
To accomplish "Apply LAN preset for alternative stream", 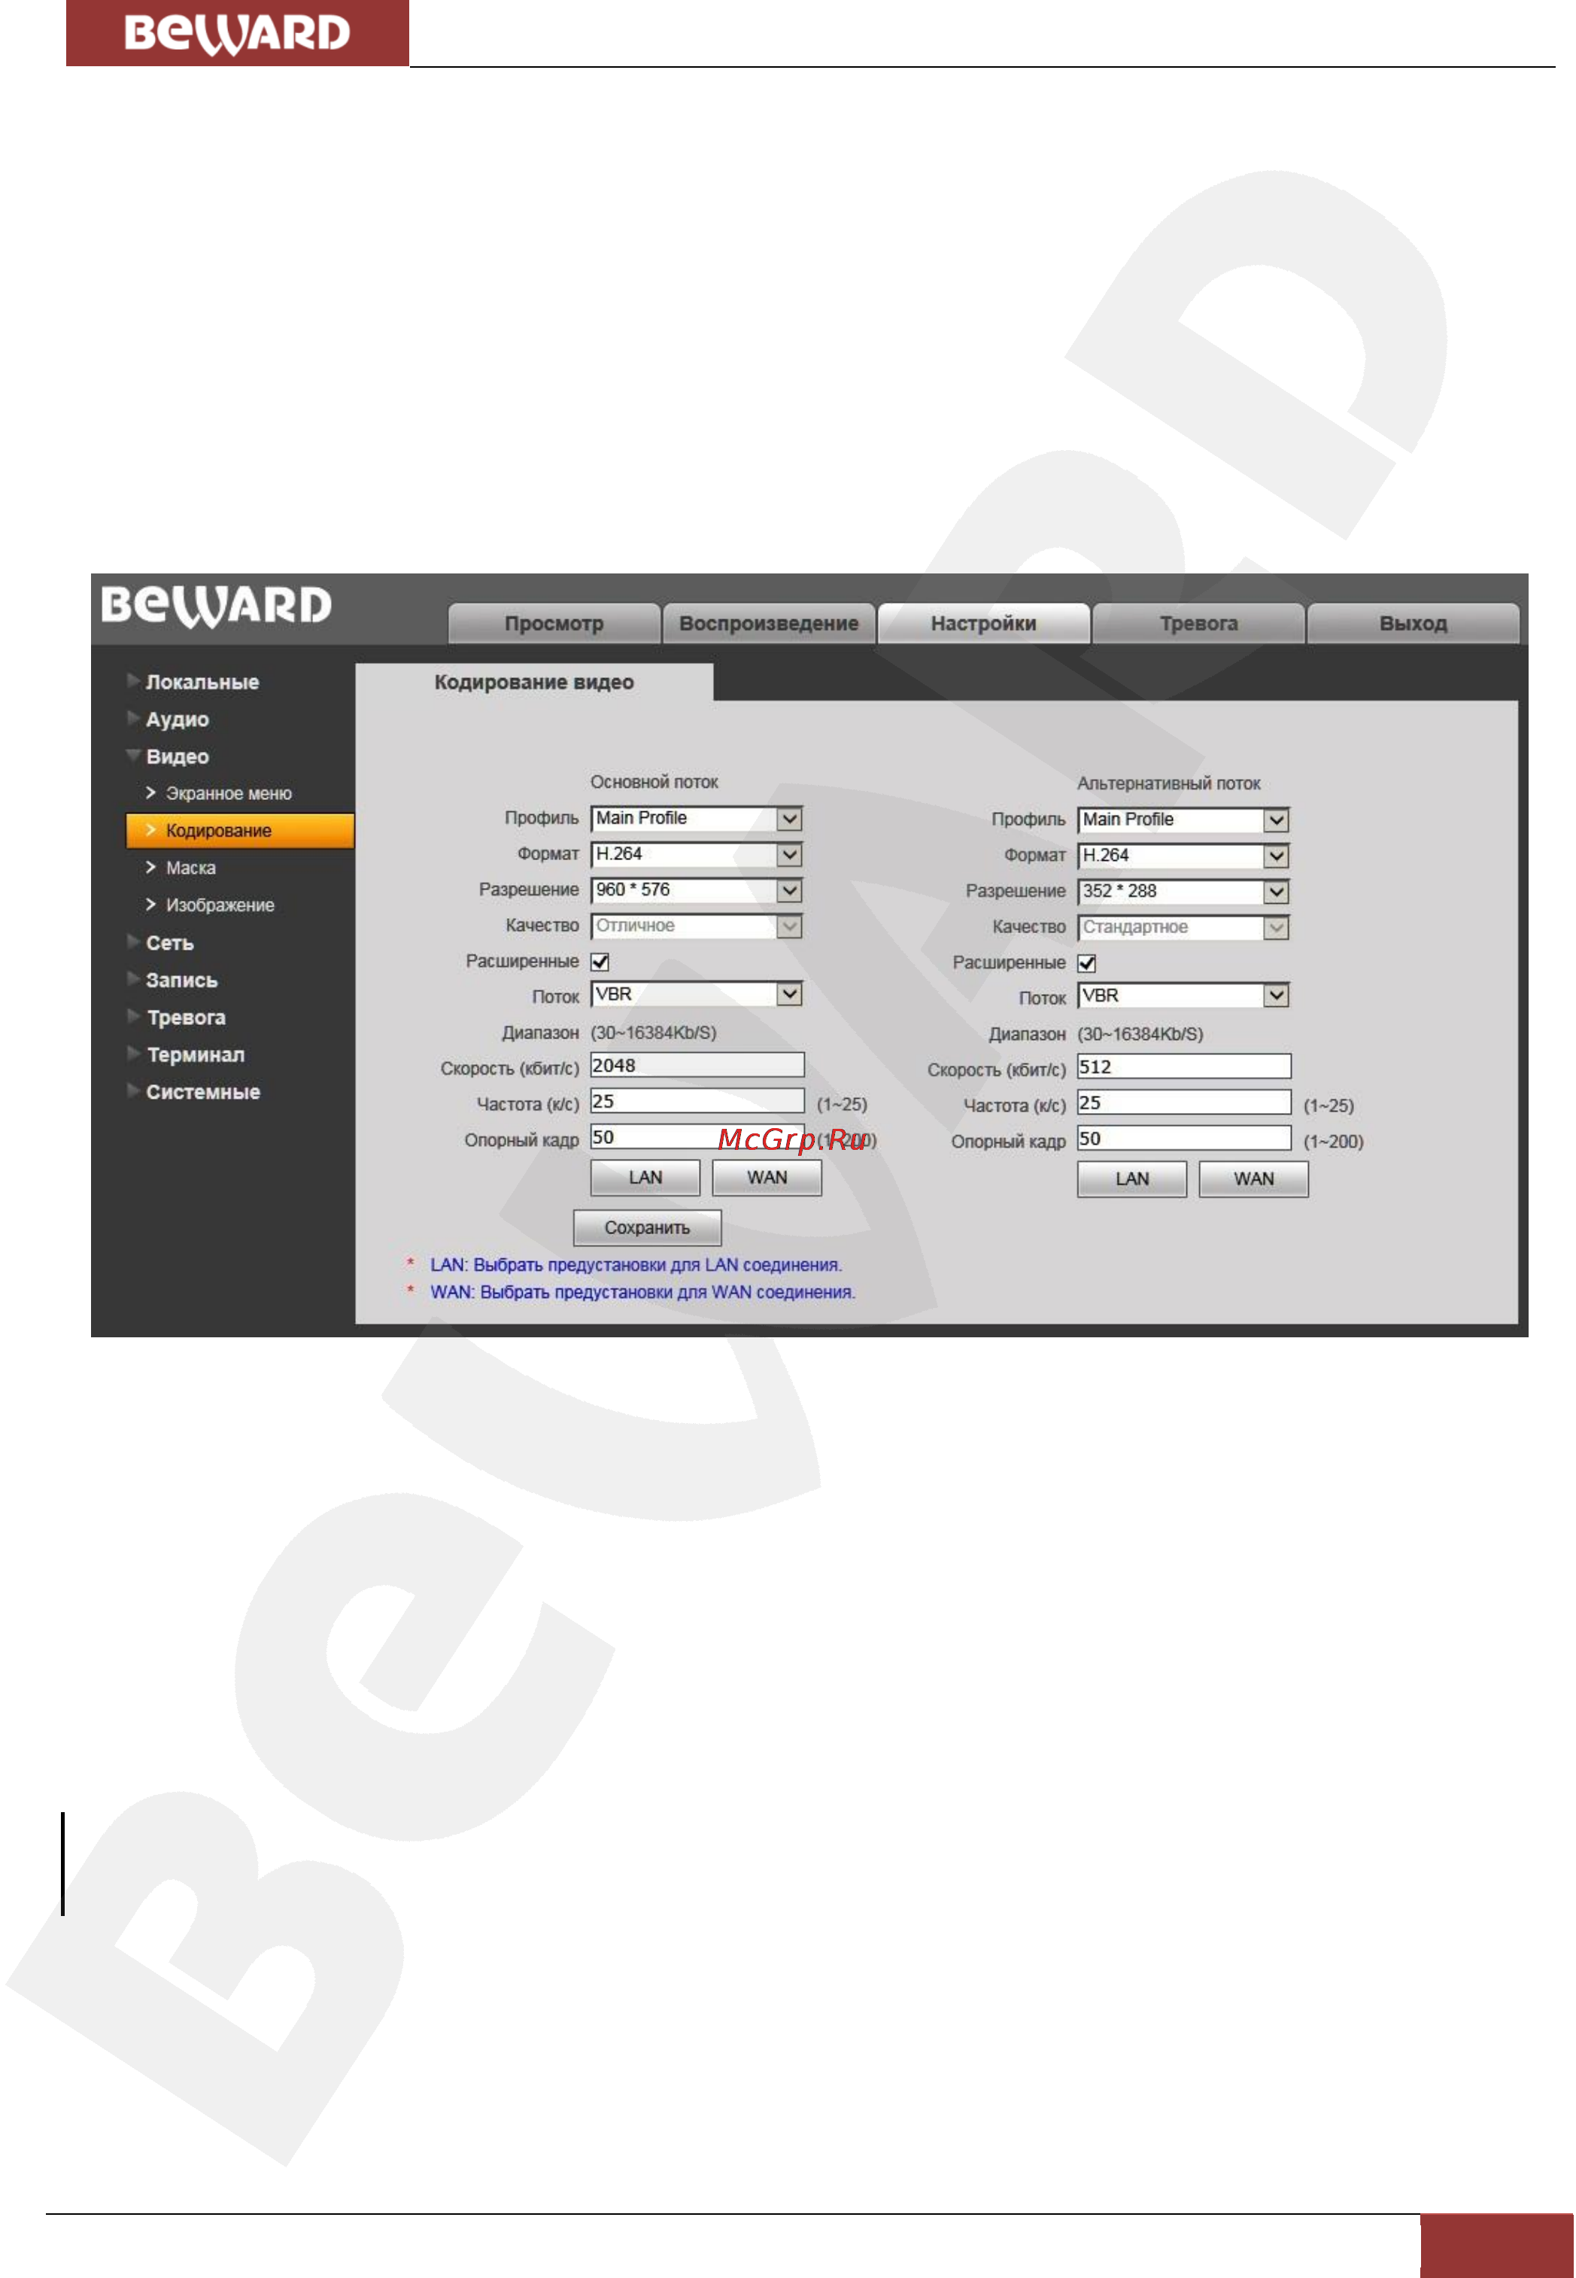I will coord(1131,1179).
